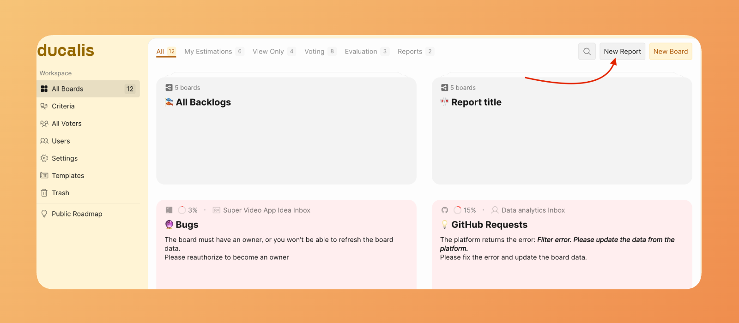
Task: Select the View Only tab
Action: tap(268, 52)
